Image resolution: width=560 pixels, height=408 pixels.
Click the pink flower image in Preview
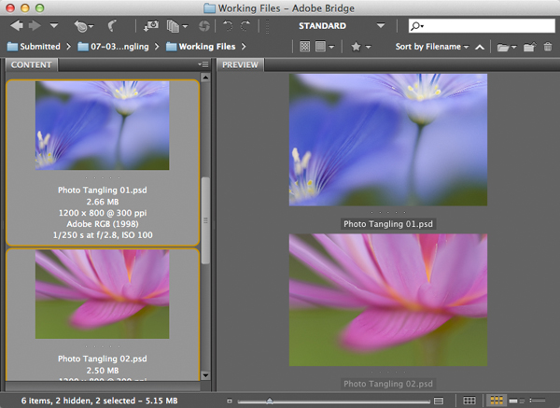(x=388, y=300)
